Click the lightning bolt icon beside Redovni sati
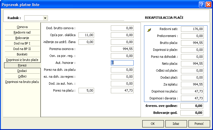The height and width of the screenshot is (130, 213). (x=149, y=29)
